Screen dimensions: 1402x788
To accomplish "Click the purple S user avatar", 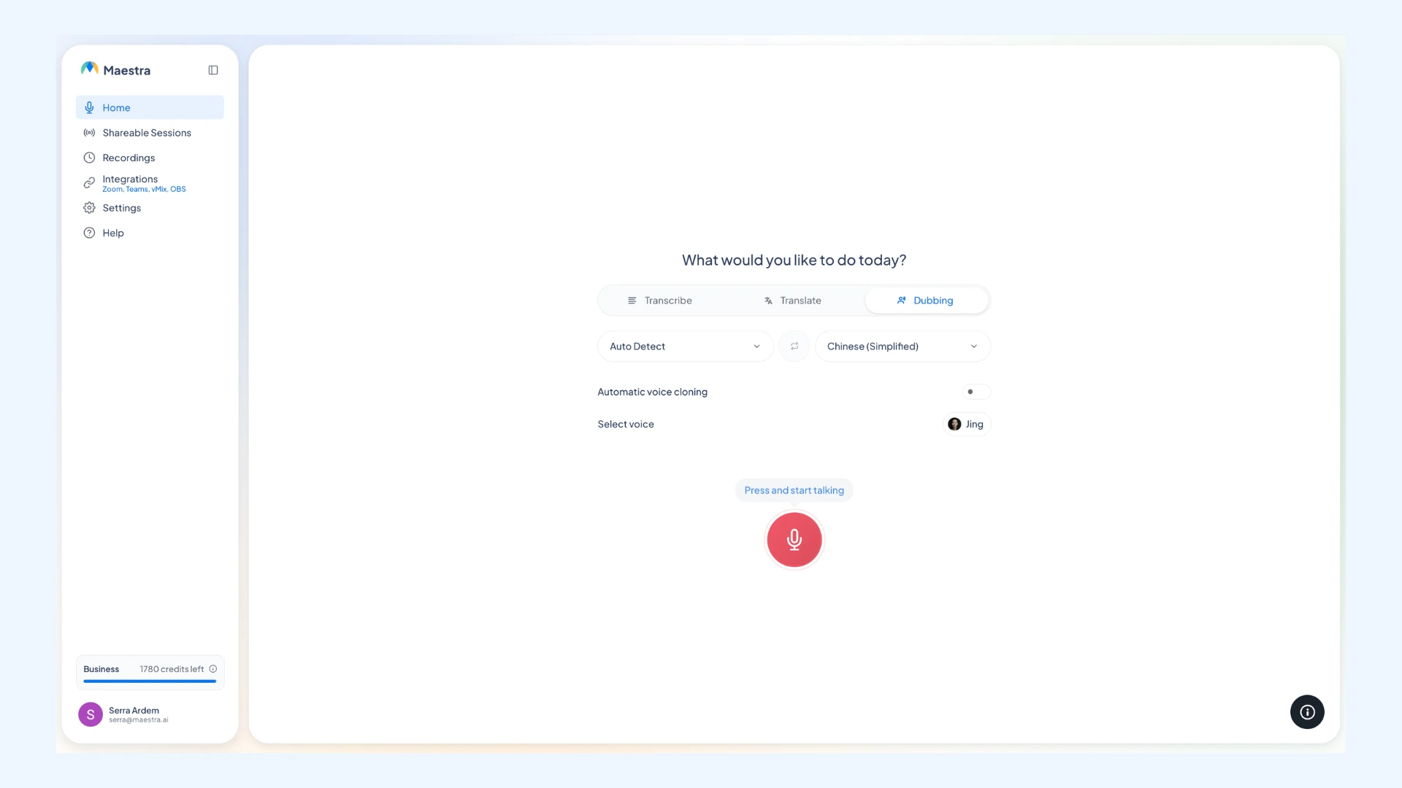I will coord(91,714).
